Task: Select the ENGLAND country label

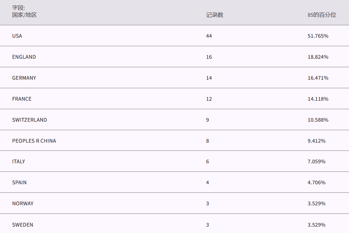Action: (x=24, y=57)
